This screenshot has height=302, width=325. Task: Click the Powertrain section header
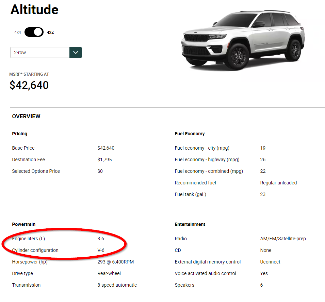point(24,224)
